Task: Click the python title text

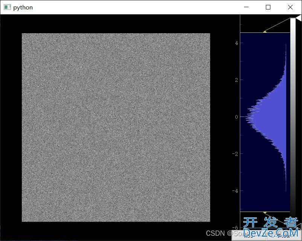Action: [23, 8]
